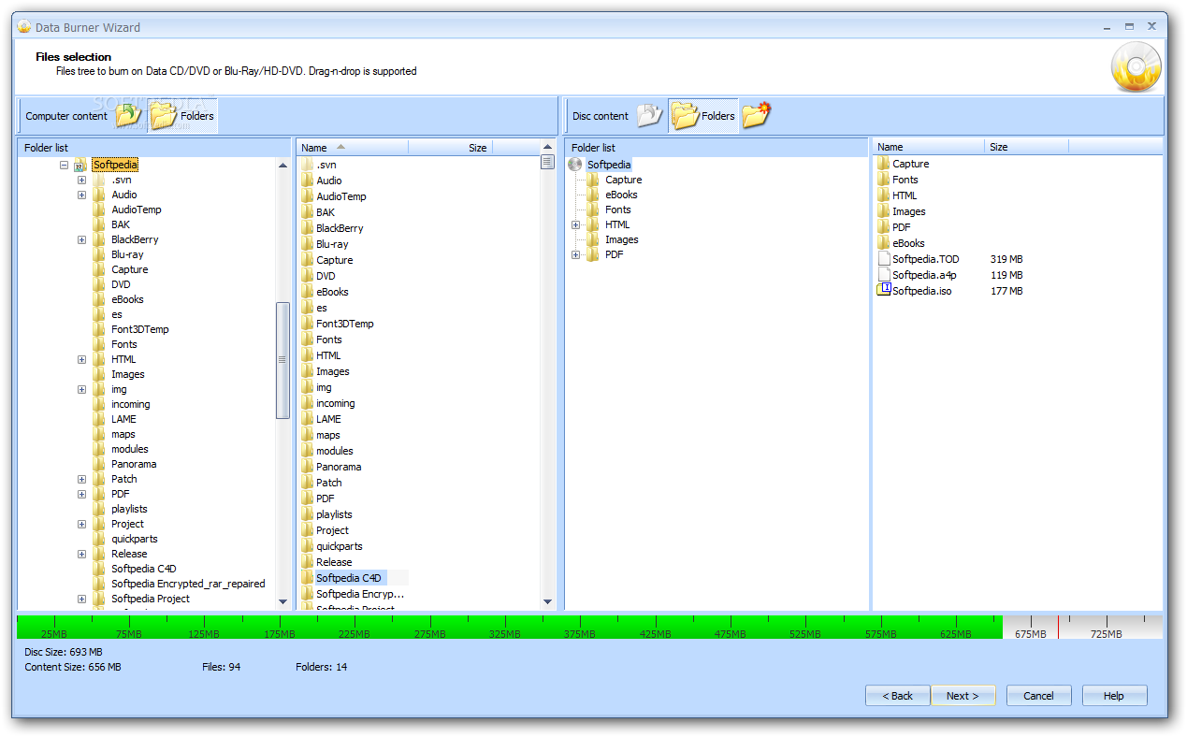Expand the img folder in computer tree
This screenshot has height=737, width=1187.
81,389
